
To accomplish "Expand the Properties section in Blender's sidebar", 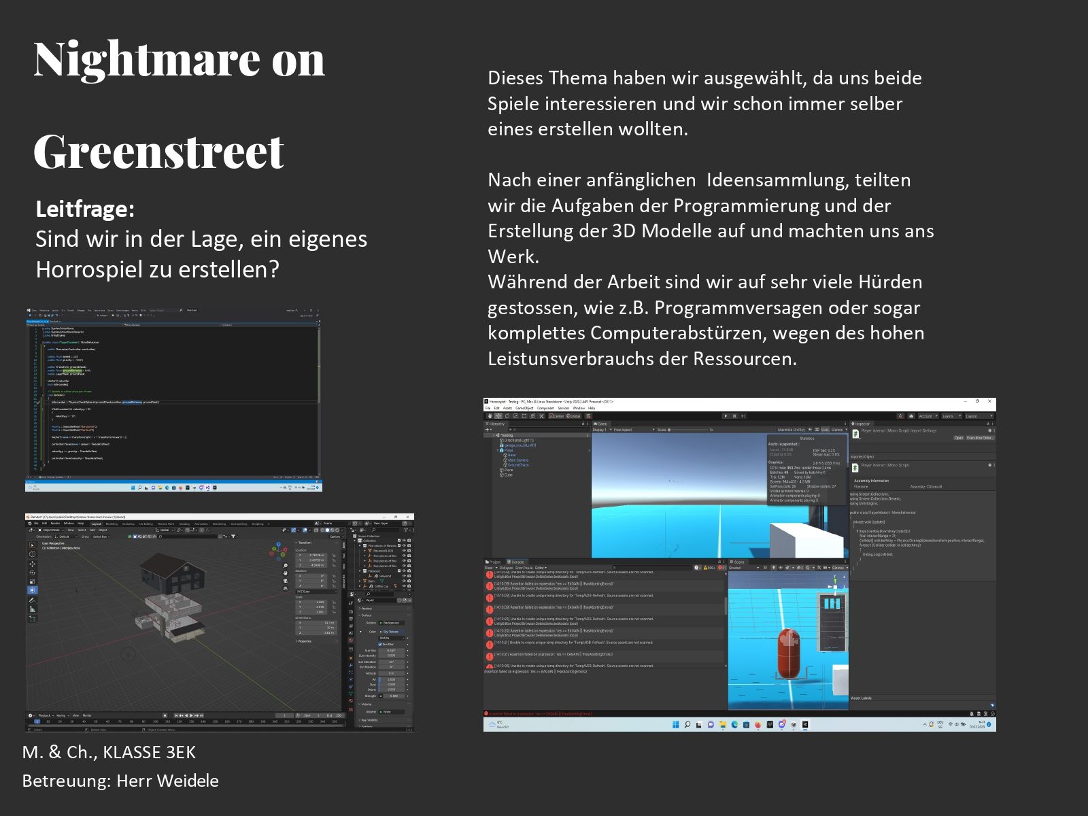I will 304,641.
